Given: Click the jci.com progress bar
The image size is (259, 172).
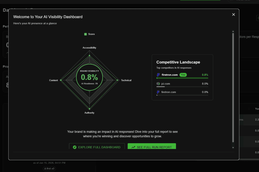Looking at the screenshot, I should pos(182,87).
